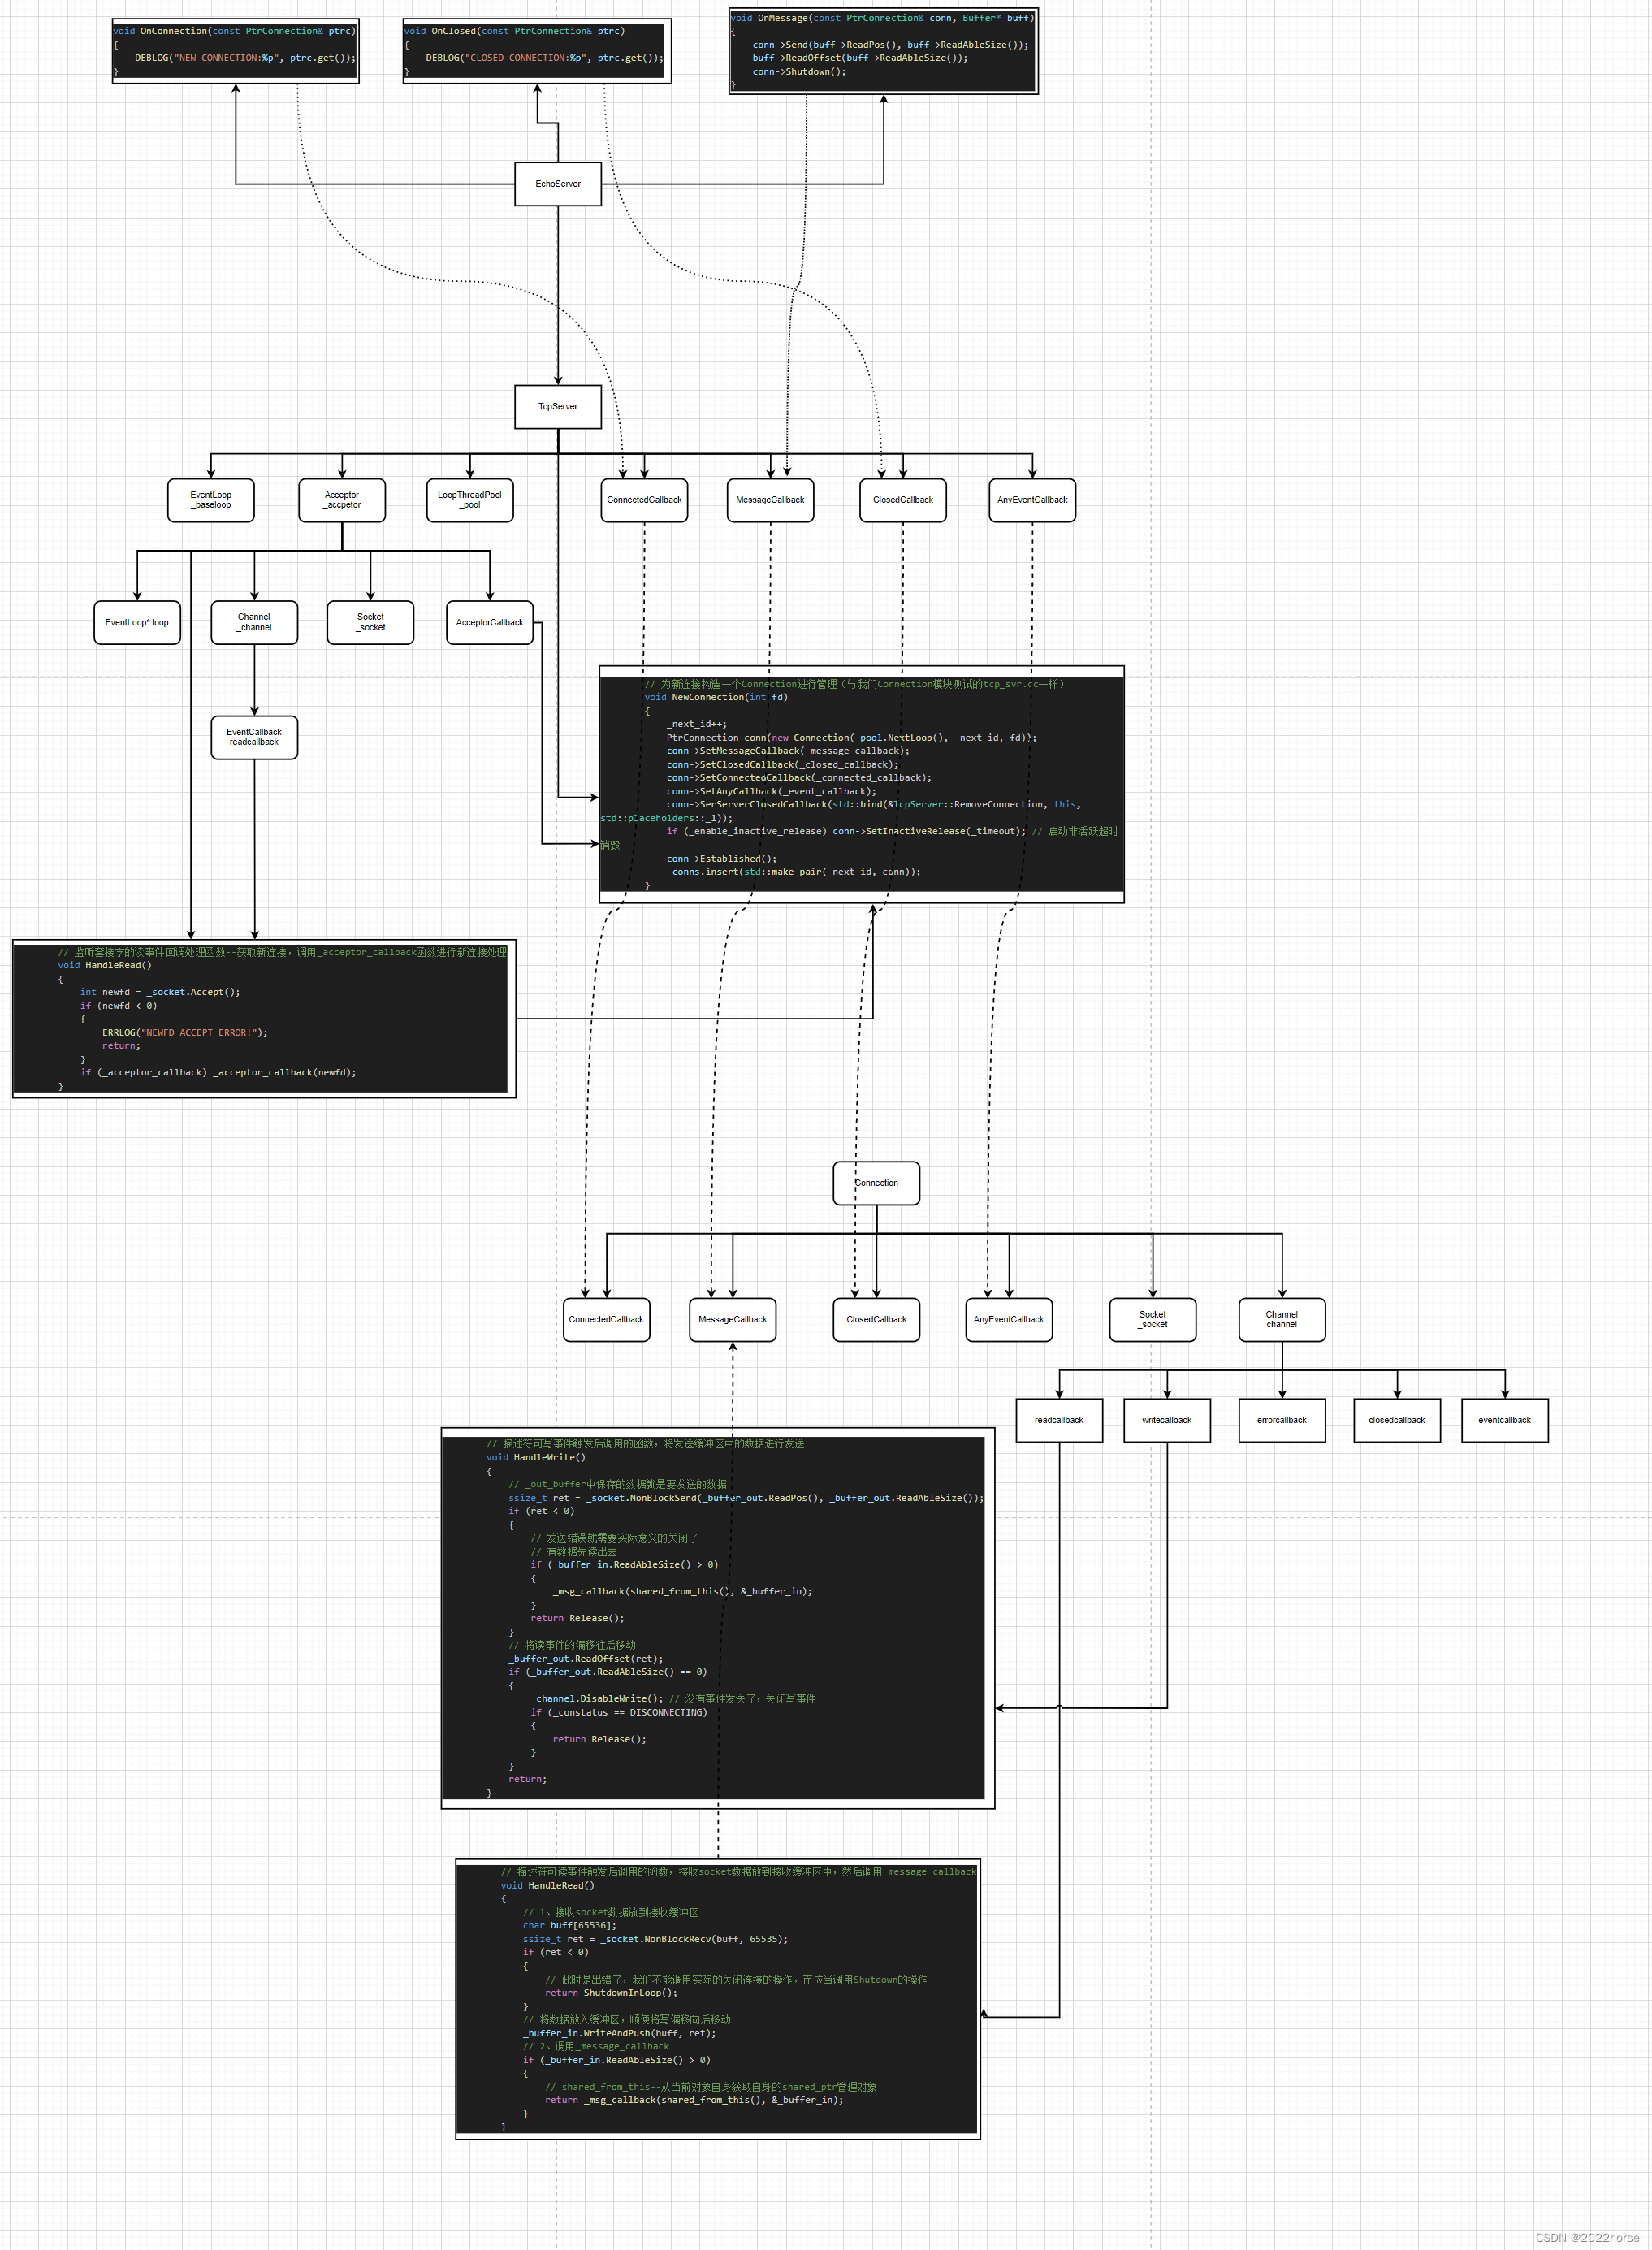Select the EventLoop _baseloop box
The image size is (1652, 2250).
tap(211, 500)
